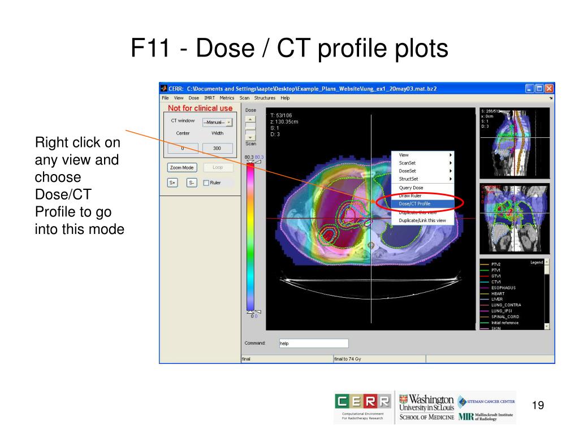This screenshot has width=579, height=434.
Task: Choose Draw Ruler from context menu
Action: pyautogui.click(x=423, y=196)
